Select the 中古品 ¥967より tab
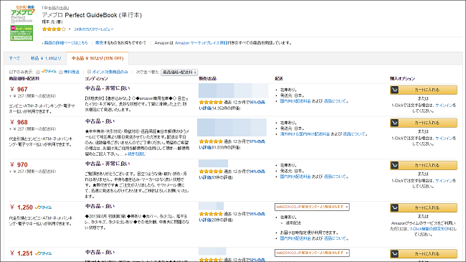 click(98, 58)
